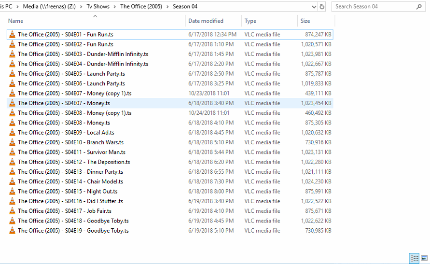The width and height of the screenshot is (430, 264).
Task: Click the VLC icon for S04E09 Local Ad
Action: point(12,132)
